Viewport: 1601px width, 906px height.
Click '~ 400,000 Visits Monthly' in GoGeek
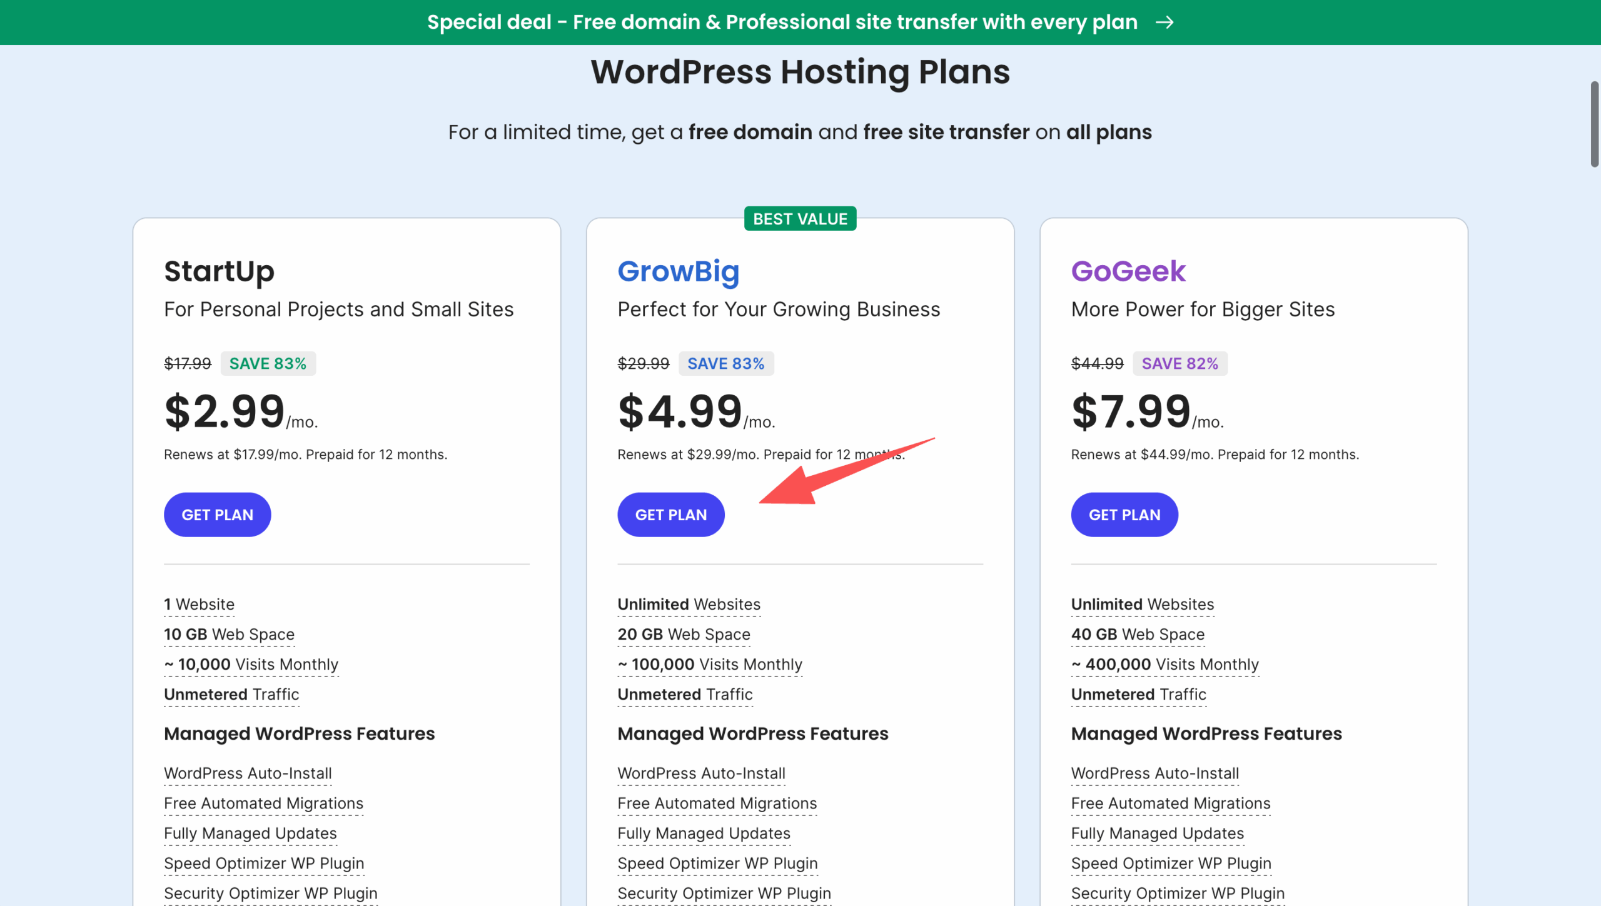[x=1164, y=664]
